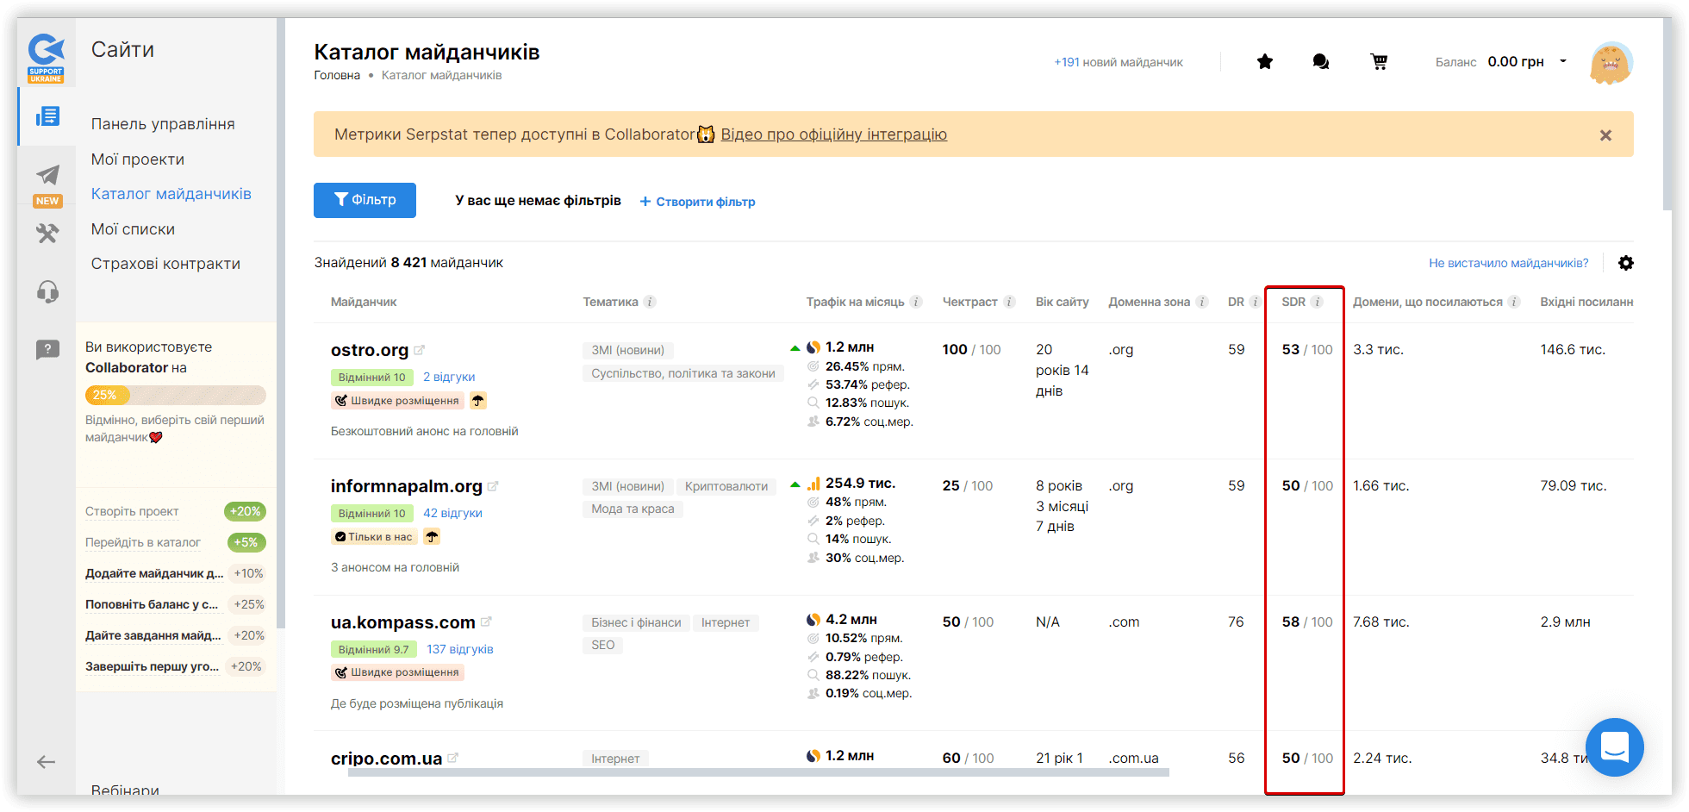The width and height of the screenshot is (1689, 812).
Task: Open the Sites section list icon
Action: point(47,116)
